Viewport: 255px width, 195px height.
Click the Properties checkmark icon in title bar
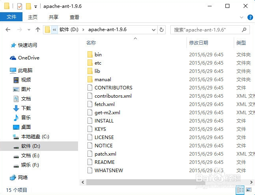(20, 6)
